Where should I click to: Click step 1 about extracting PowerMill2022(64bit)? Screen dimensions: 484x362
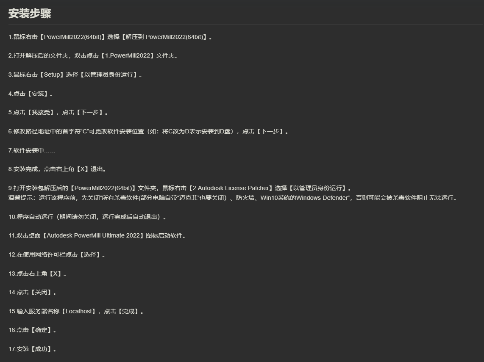(x=110, y=37)
